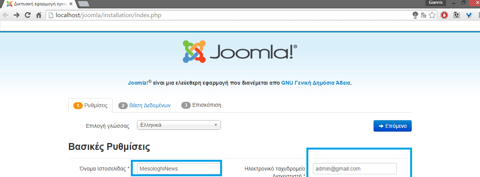Click the administrator email input field
This screenshot has height=177, width=480.
[x=354, y=169]
